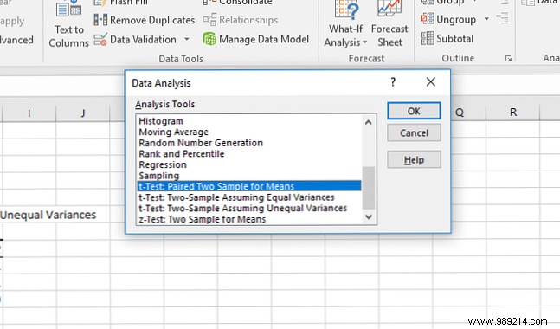Click the Relationships icon
Viewport: 560px width, 329px height.
pos(209,20)
